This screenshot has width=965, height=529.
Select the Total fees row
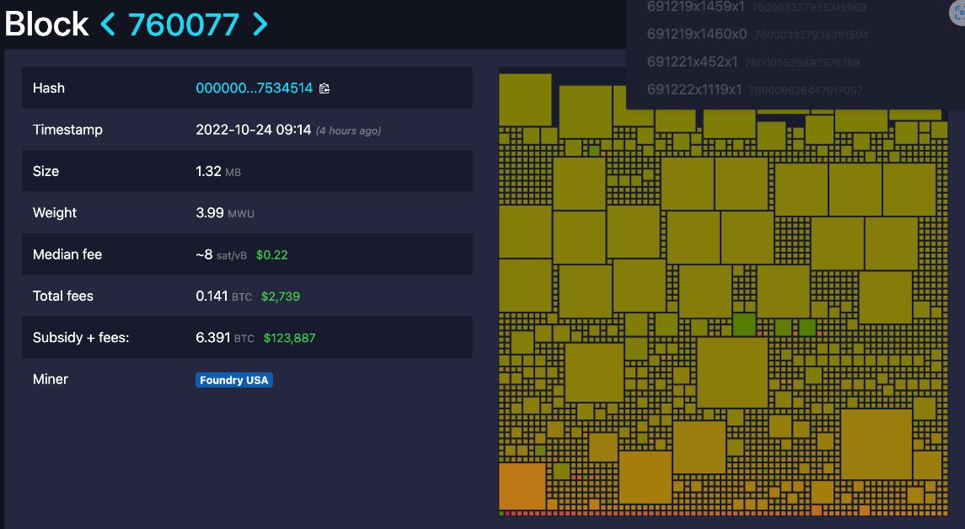tap(247, 296)
